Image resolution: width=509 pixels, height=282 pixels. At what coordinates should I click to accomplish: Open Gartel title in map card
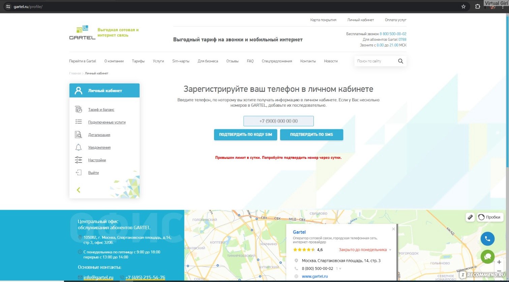click(299, 232)
